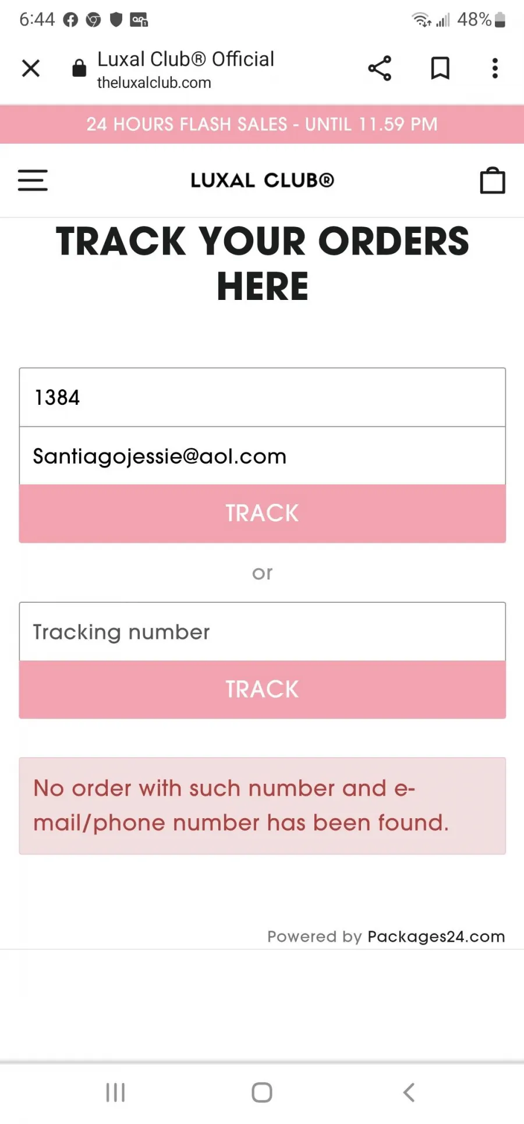Tap TRACK button below the email field
Screen dimensions: 524x1124
[262, 514]
